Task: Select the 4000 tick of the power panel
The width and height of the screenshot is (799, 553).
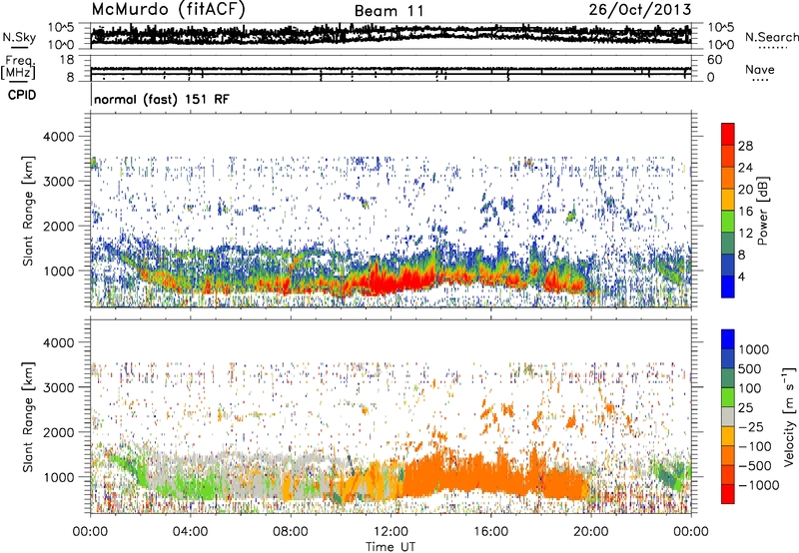Action: click(58, 137)
